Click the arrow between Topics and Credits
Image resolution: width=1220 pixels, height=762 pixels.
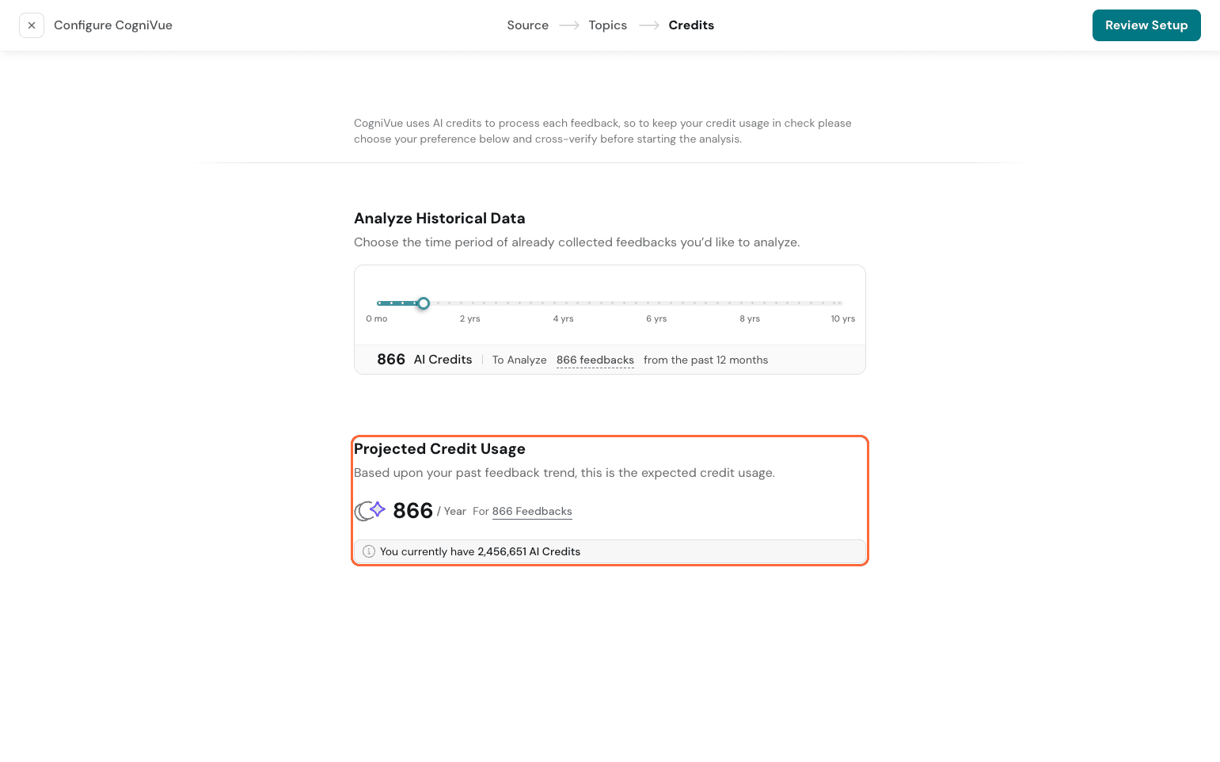pyautogui.click(x=648, y=25)
